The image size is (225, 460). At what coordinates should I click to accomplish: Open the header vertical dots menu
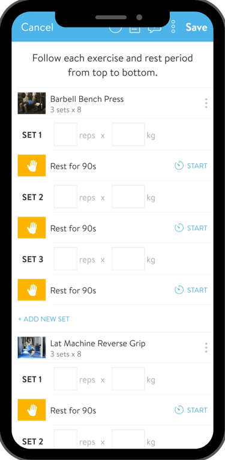point(173,27)
